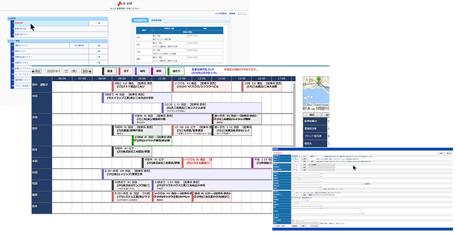Select the 配達 black legend box

110,71
